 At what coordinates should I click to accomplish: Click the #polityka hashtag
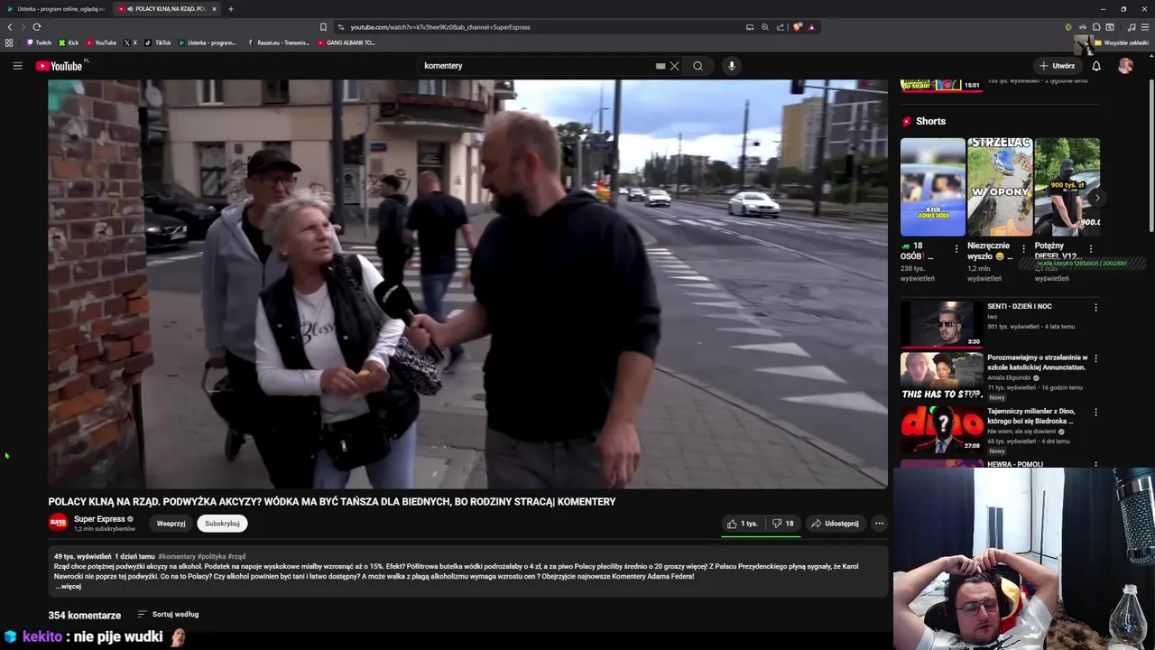pyautogui.click(x=212, y=557)
